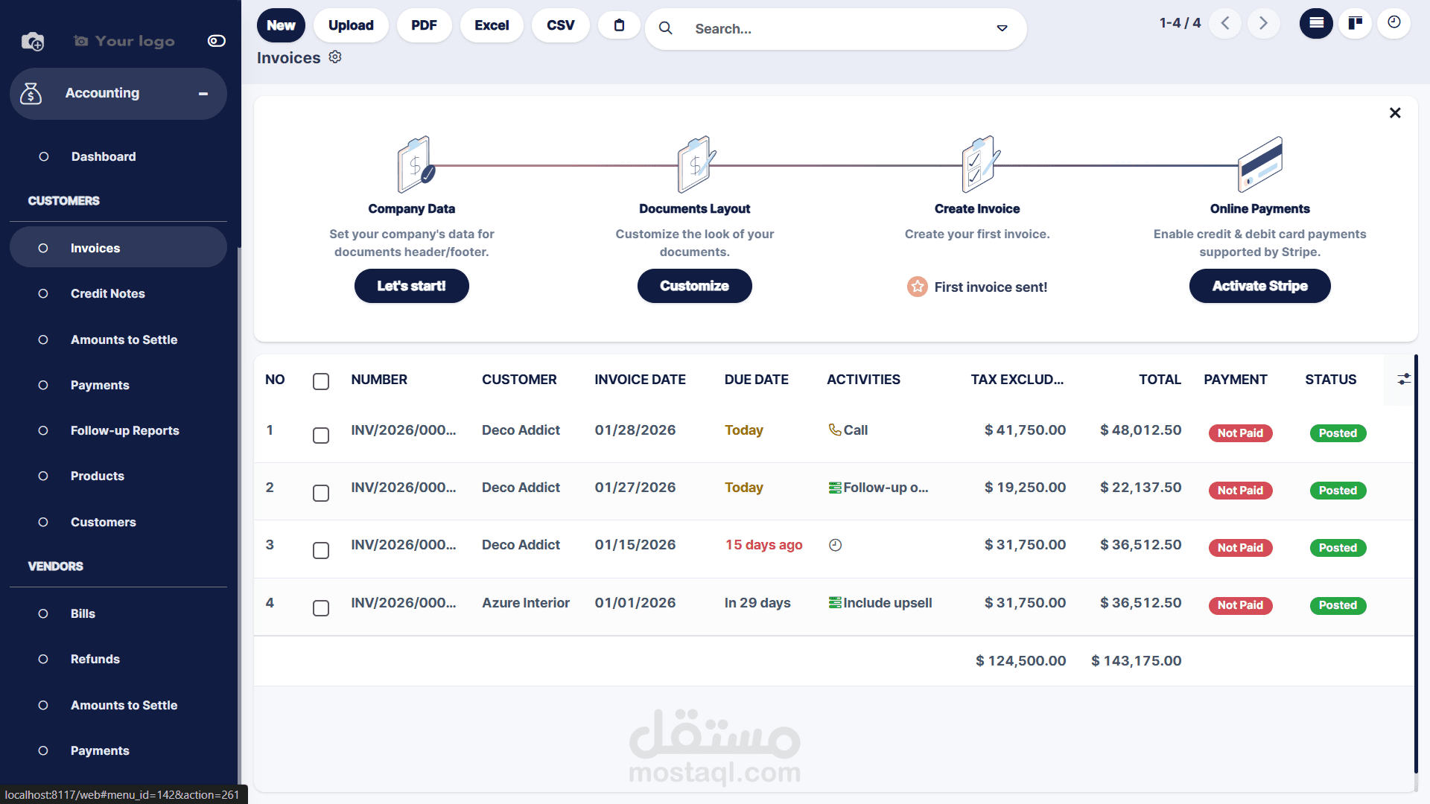Screen dimensions: 1430x804
Task: Click the camera logo upload icon
Action: click(x=33, y=42)
